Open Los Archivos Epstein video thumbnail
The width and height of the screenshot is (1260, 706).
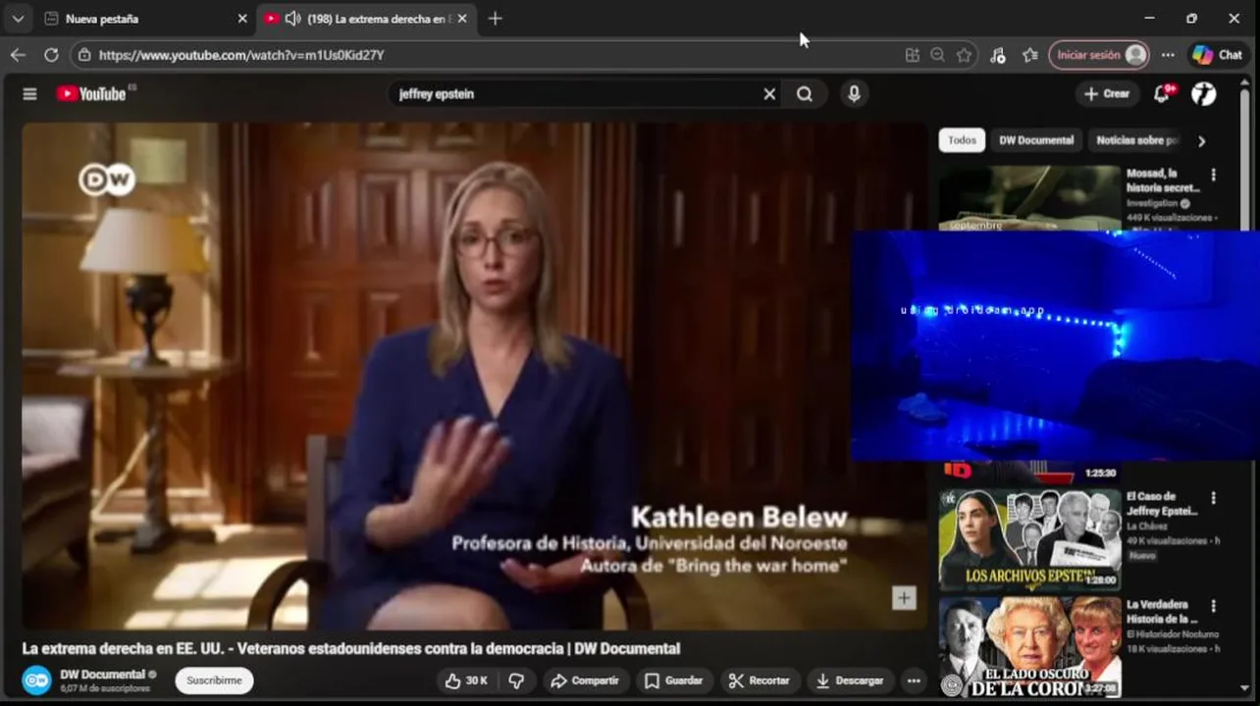point(1029,538)
